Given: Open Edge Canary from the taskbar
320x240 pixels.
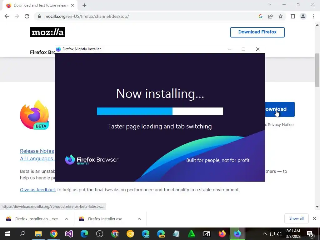Looking at the screenshot, I should [x=161, y=234].
